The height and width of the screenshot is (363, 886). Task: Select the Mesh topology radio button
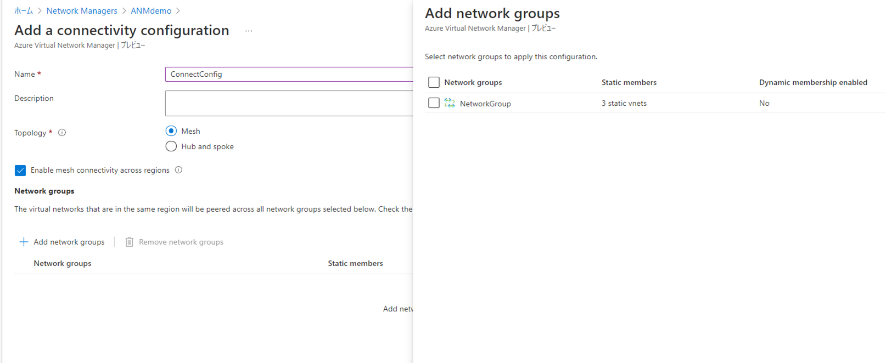171,131
